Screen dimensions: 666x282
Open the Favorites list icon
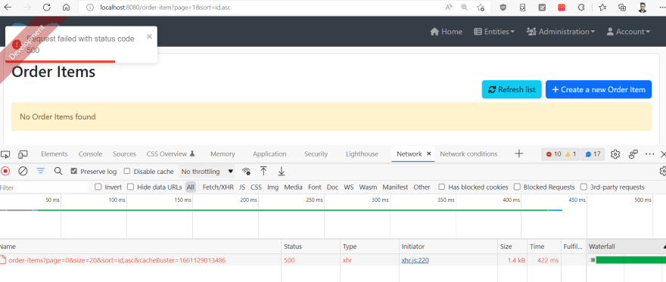[x=602, y=8]
